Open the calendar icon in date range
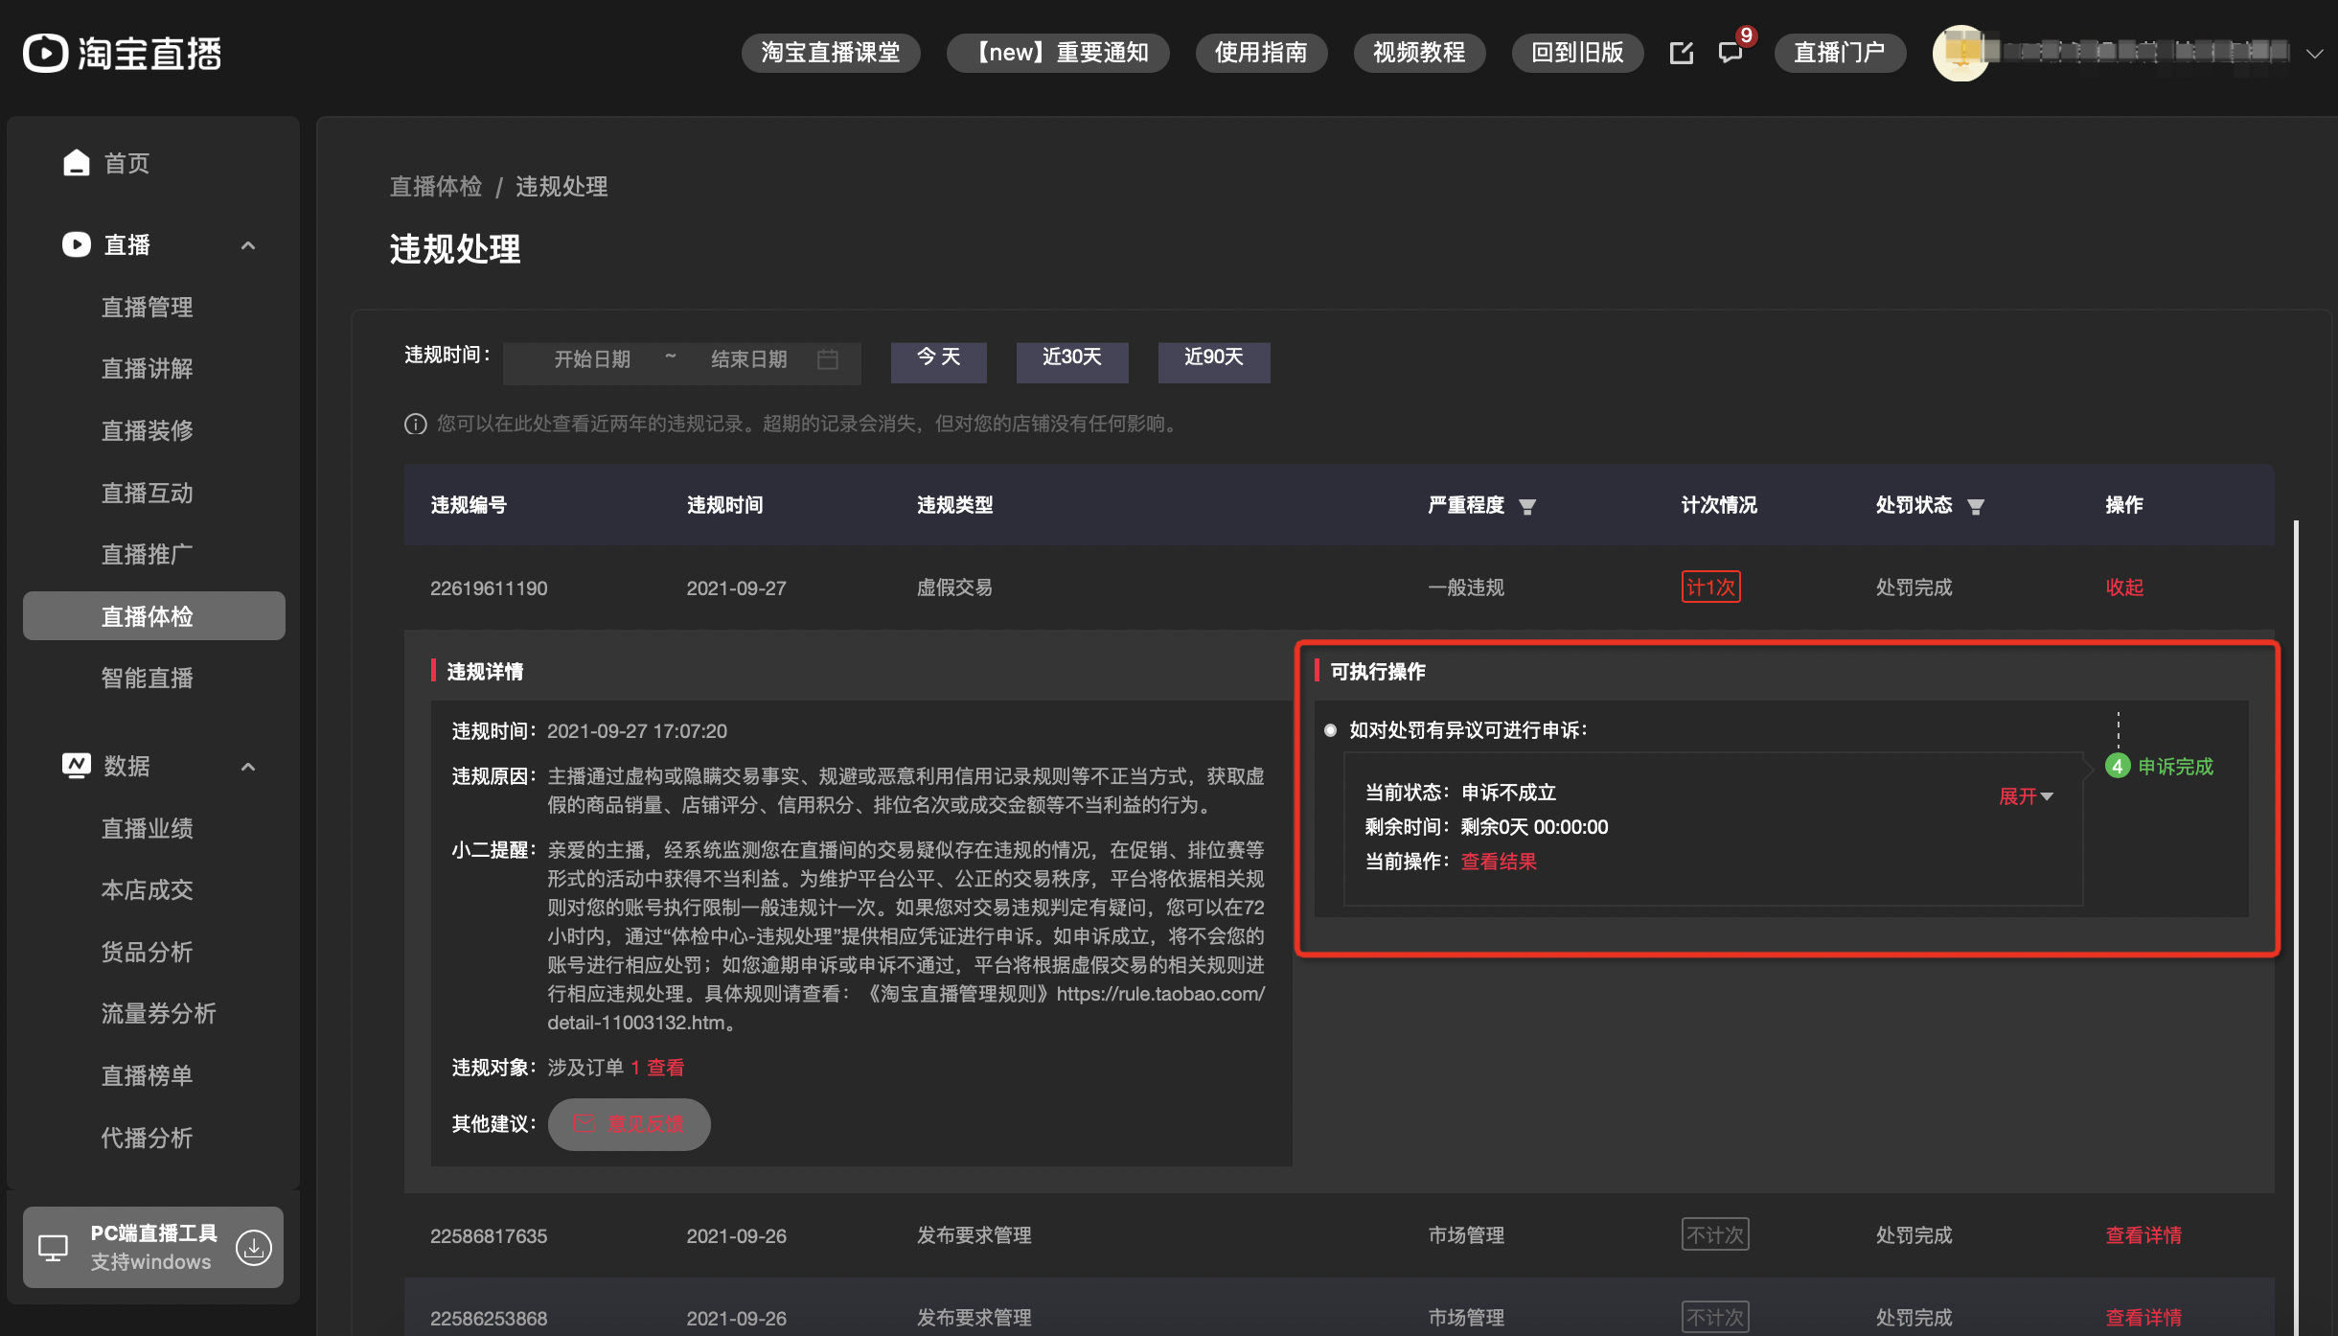 click(828, 359)
